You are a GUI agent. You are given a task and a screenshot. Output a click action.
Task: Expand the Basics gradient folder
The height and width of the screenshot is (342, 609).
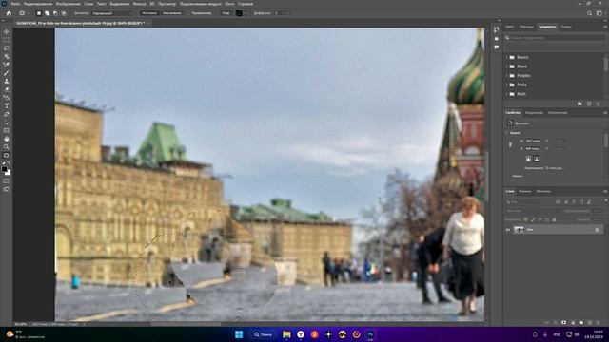pos(507,57)
